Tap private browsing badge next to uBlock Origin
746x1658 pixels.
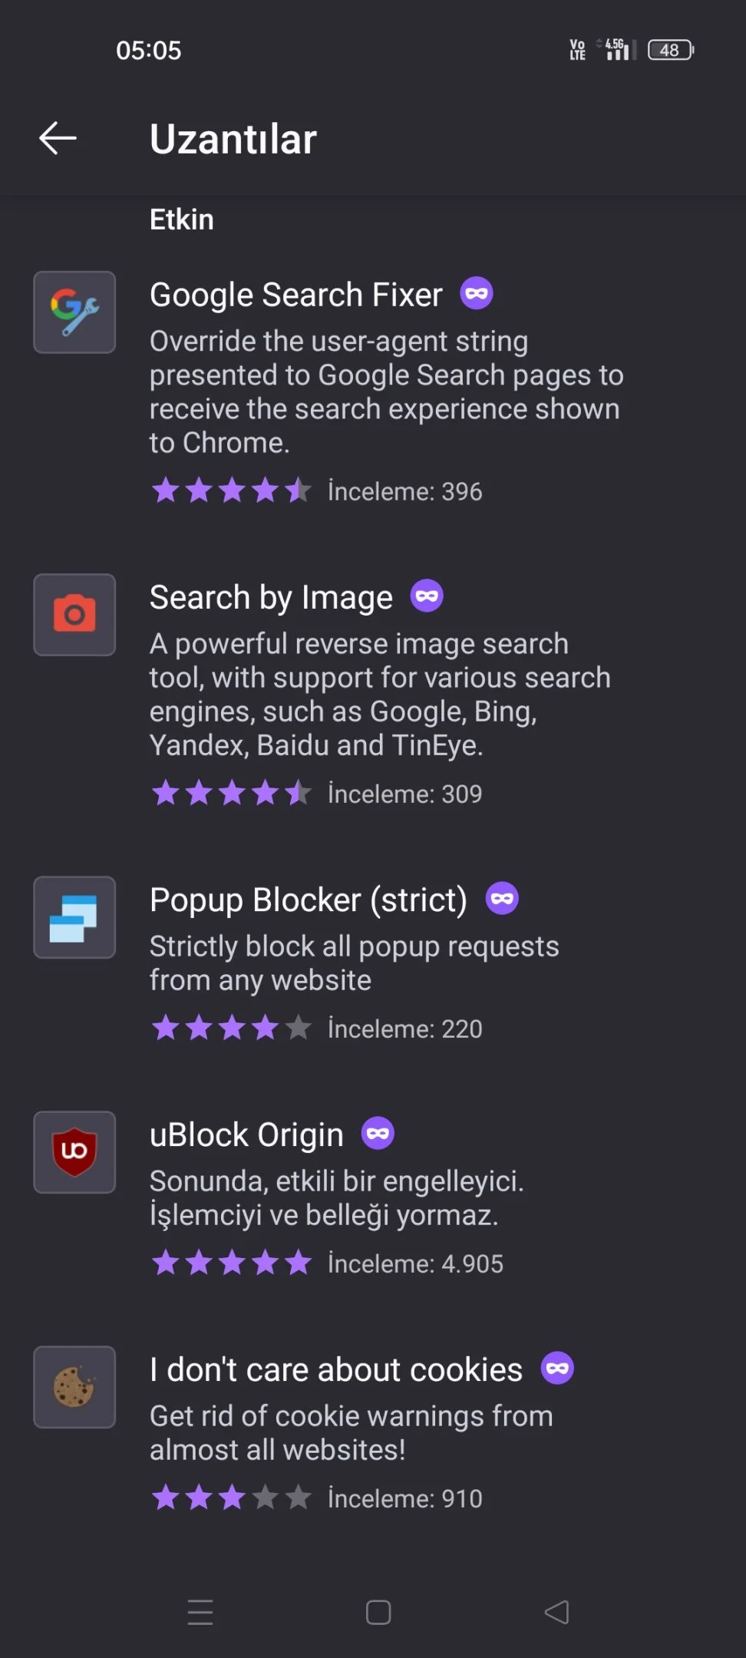pos(378,1133)
